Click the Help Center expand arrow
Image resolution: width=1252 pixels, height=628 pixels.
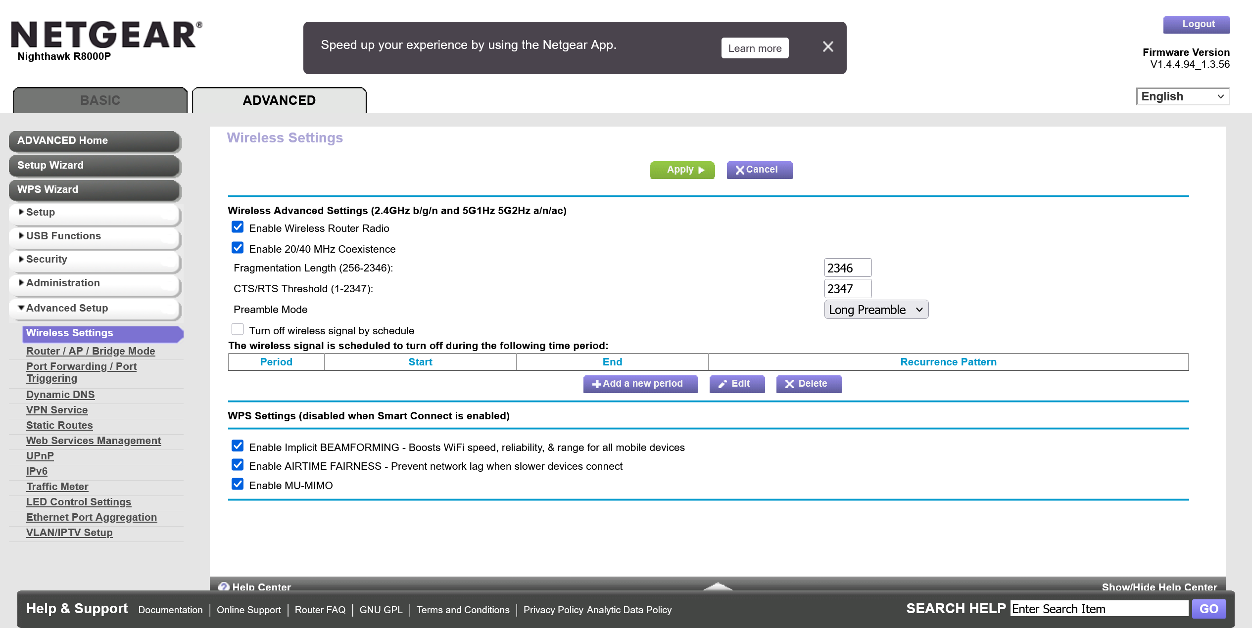[718, 586]
